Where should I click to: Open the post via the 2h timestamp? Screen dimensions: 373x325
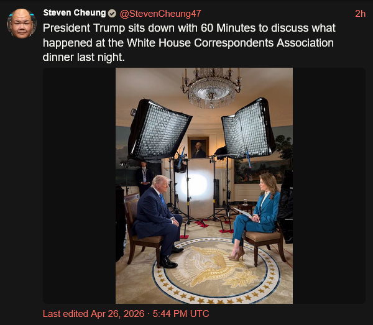tap(360, 14)
